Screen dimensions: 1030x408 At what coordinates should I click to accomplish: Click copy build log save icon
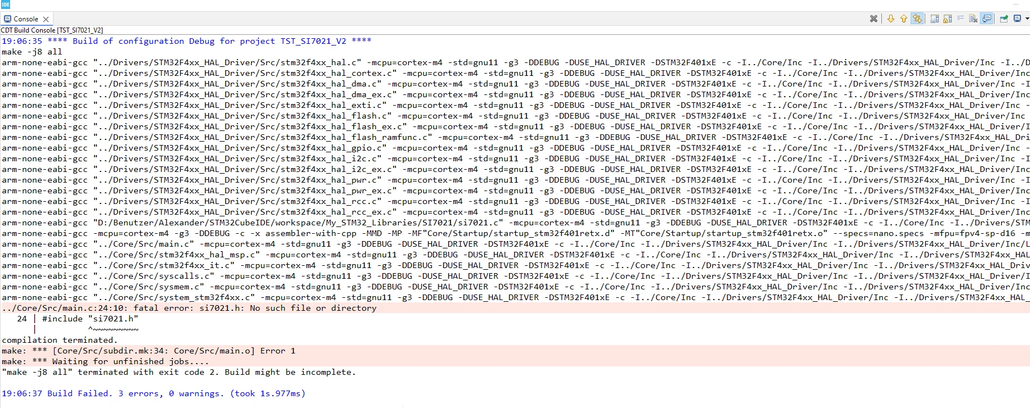[x=935, y=19]
